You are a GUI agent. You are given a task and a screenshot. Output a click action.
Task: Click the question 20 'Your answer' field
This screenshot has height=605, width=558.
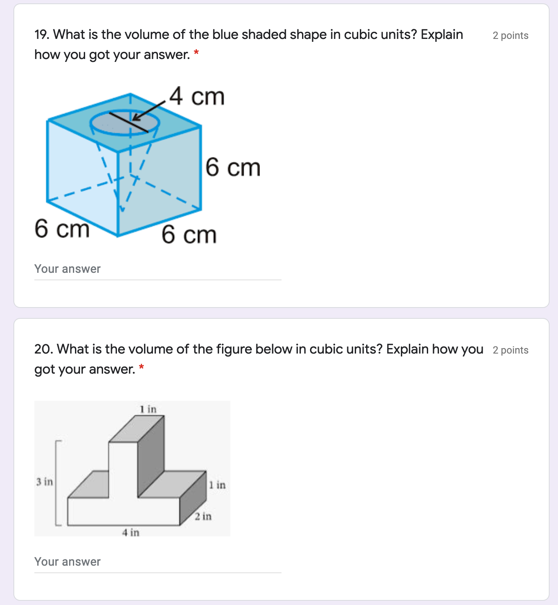(158, 562)
